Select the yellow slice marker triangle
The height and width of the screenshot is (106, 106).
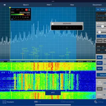pyautogui.click(x=10, y=8)
